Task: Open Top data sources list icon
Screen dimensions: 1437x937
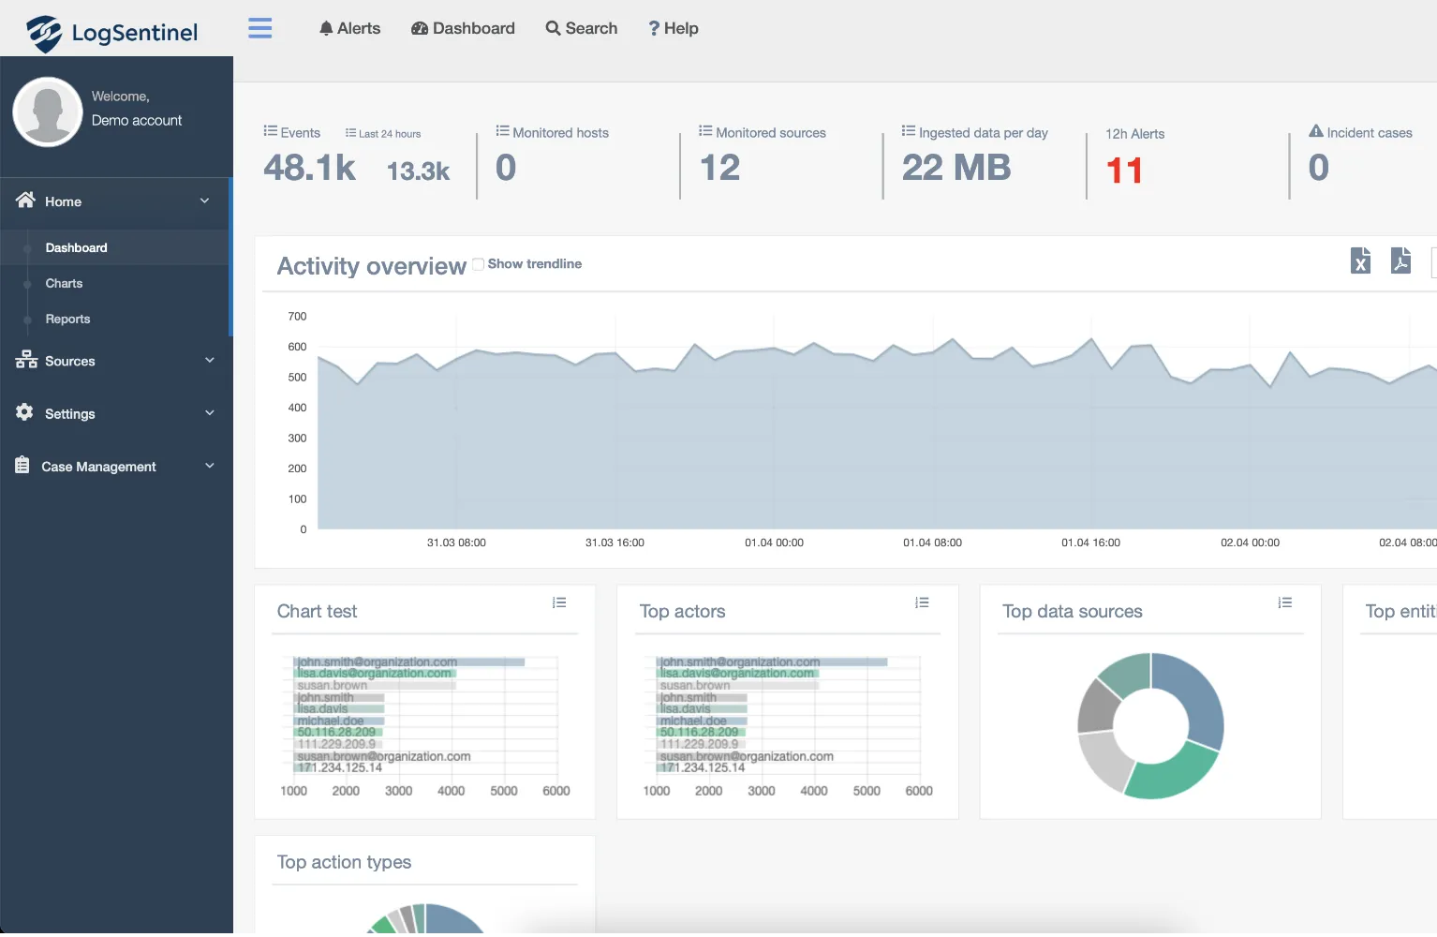Action: [x=1284, y=602]
